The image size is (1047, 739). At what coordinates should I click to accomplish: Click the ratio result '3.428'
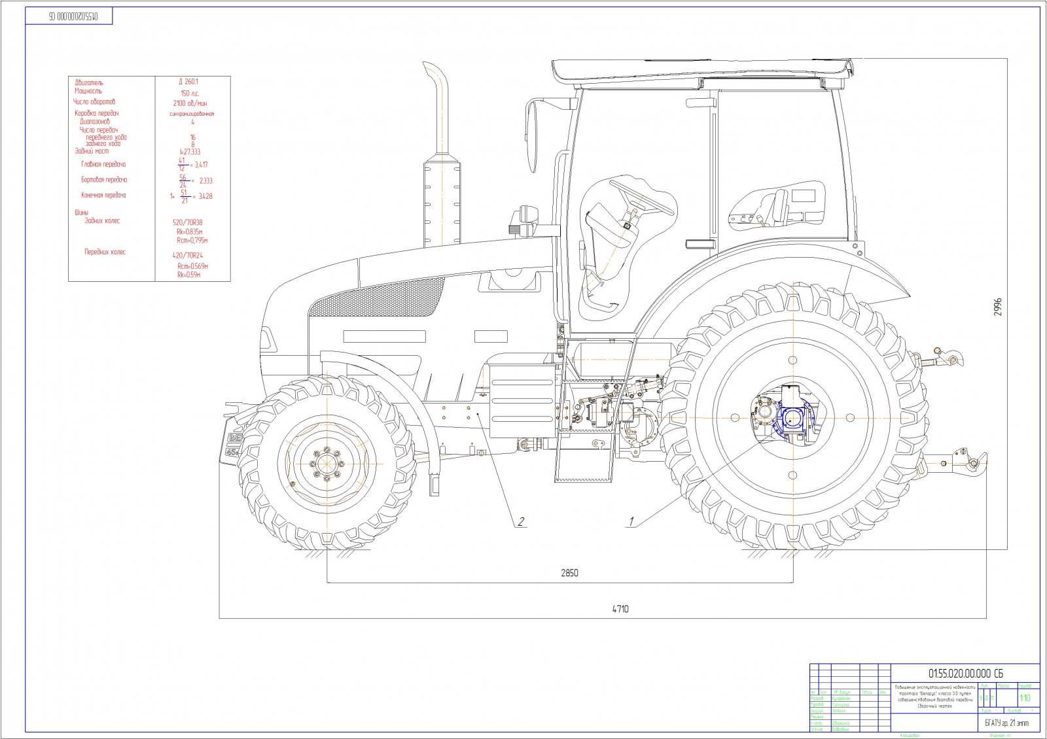pos(205,196)
